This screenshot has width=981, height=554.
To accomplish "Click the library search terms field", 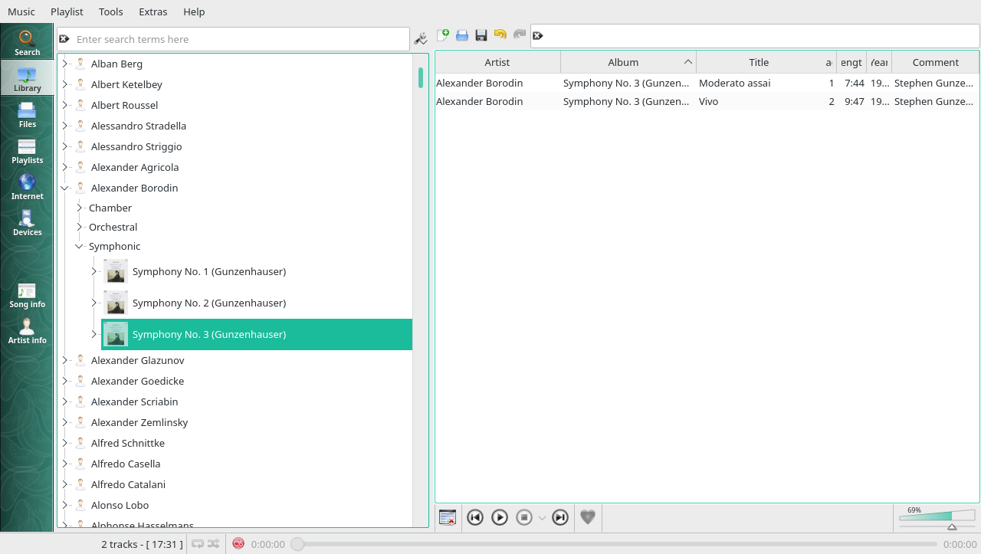I will pos(238,39).
